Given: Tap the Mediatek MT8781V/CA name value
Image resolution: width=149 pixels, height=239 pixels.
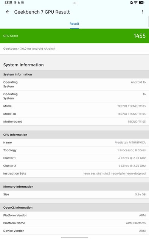Looking at the screenshot, I should [x=130, y=143].
